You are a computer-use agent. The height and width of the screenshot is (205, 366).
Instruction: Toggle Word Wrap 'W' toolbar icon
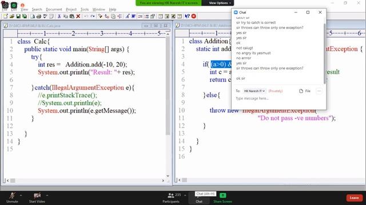click(x=133, y=17)
